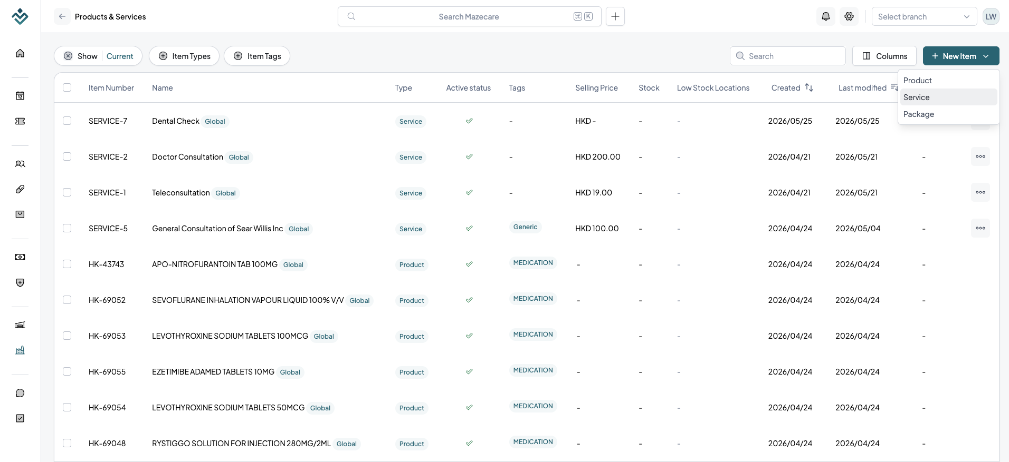Click the MEDICATION tag on HK-43743
Screen dimensions: 1009x462
[x=533, y=263]
